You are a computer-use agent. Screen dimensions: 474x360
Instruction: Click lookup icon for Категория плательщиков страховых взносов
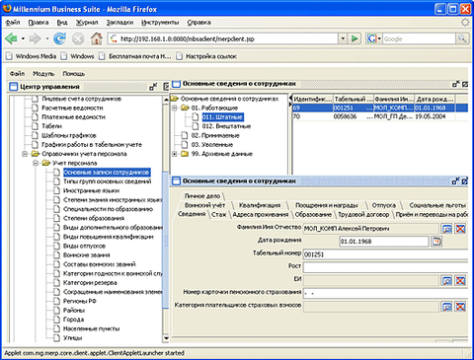tap(446, 307)
